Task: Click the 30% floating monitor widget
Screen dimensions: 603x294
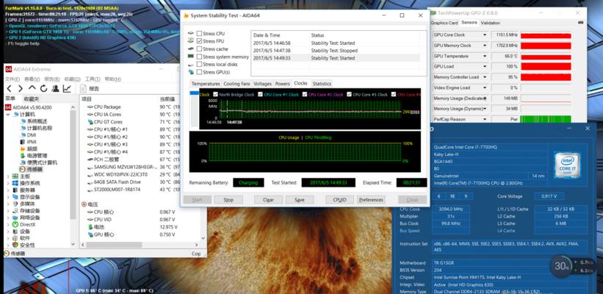Action: pyautogui.click(x=561, y=266)
